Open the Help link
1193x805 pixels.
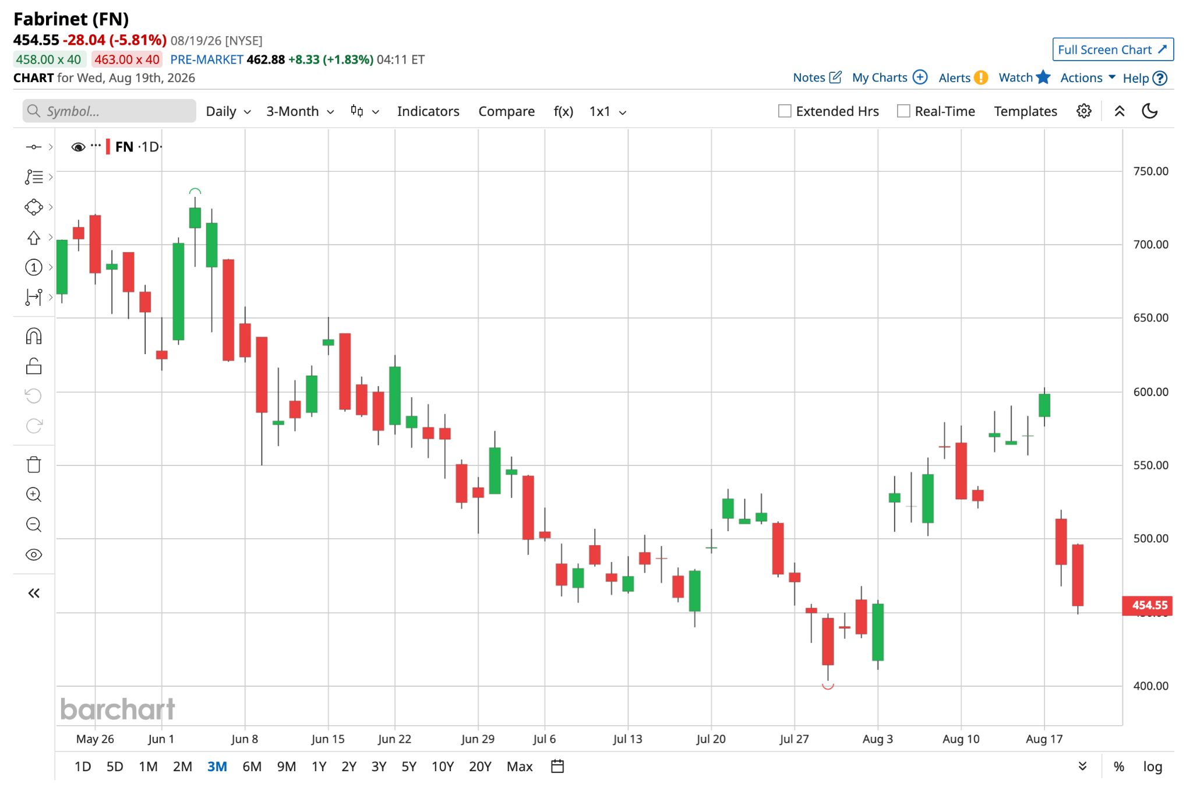click(x=1145, y=78)
